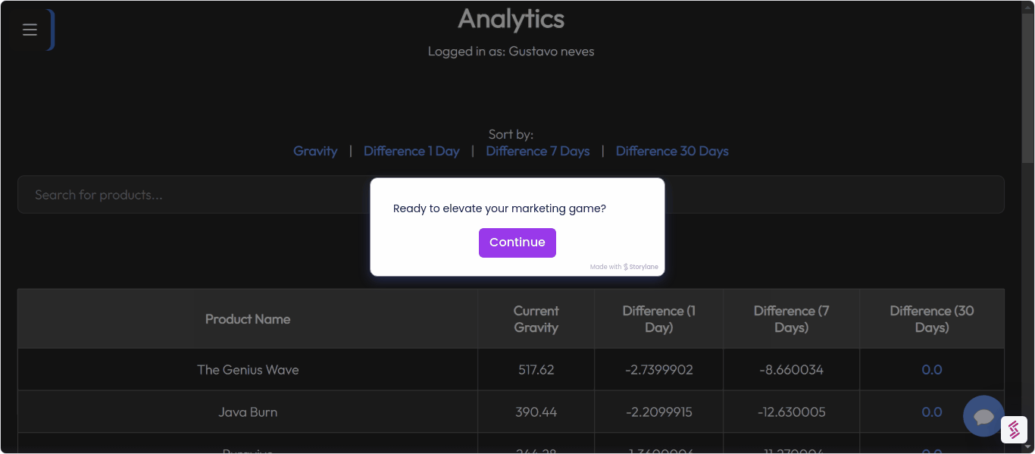Click the value -12.630005
This screenshot has width=1035, height=454.
[792, 412]
